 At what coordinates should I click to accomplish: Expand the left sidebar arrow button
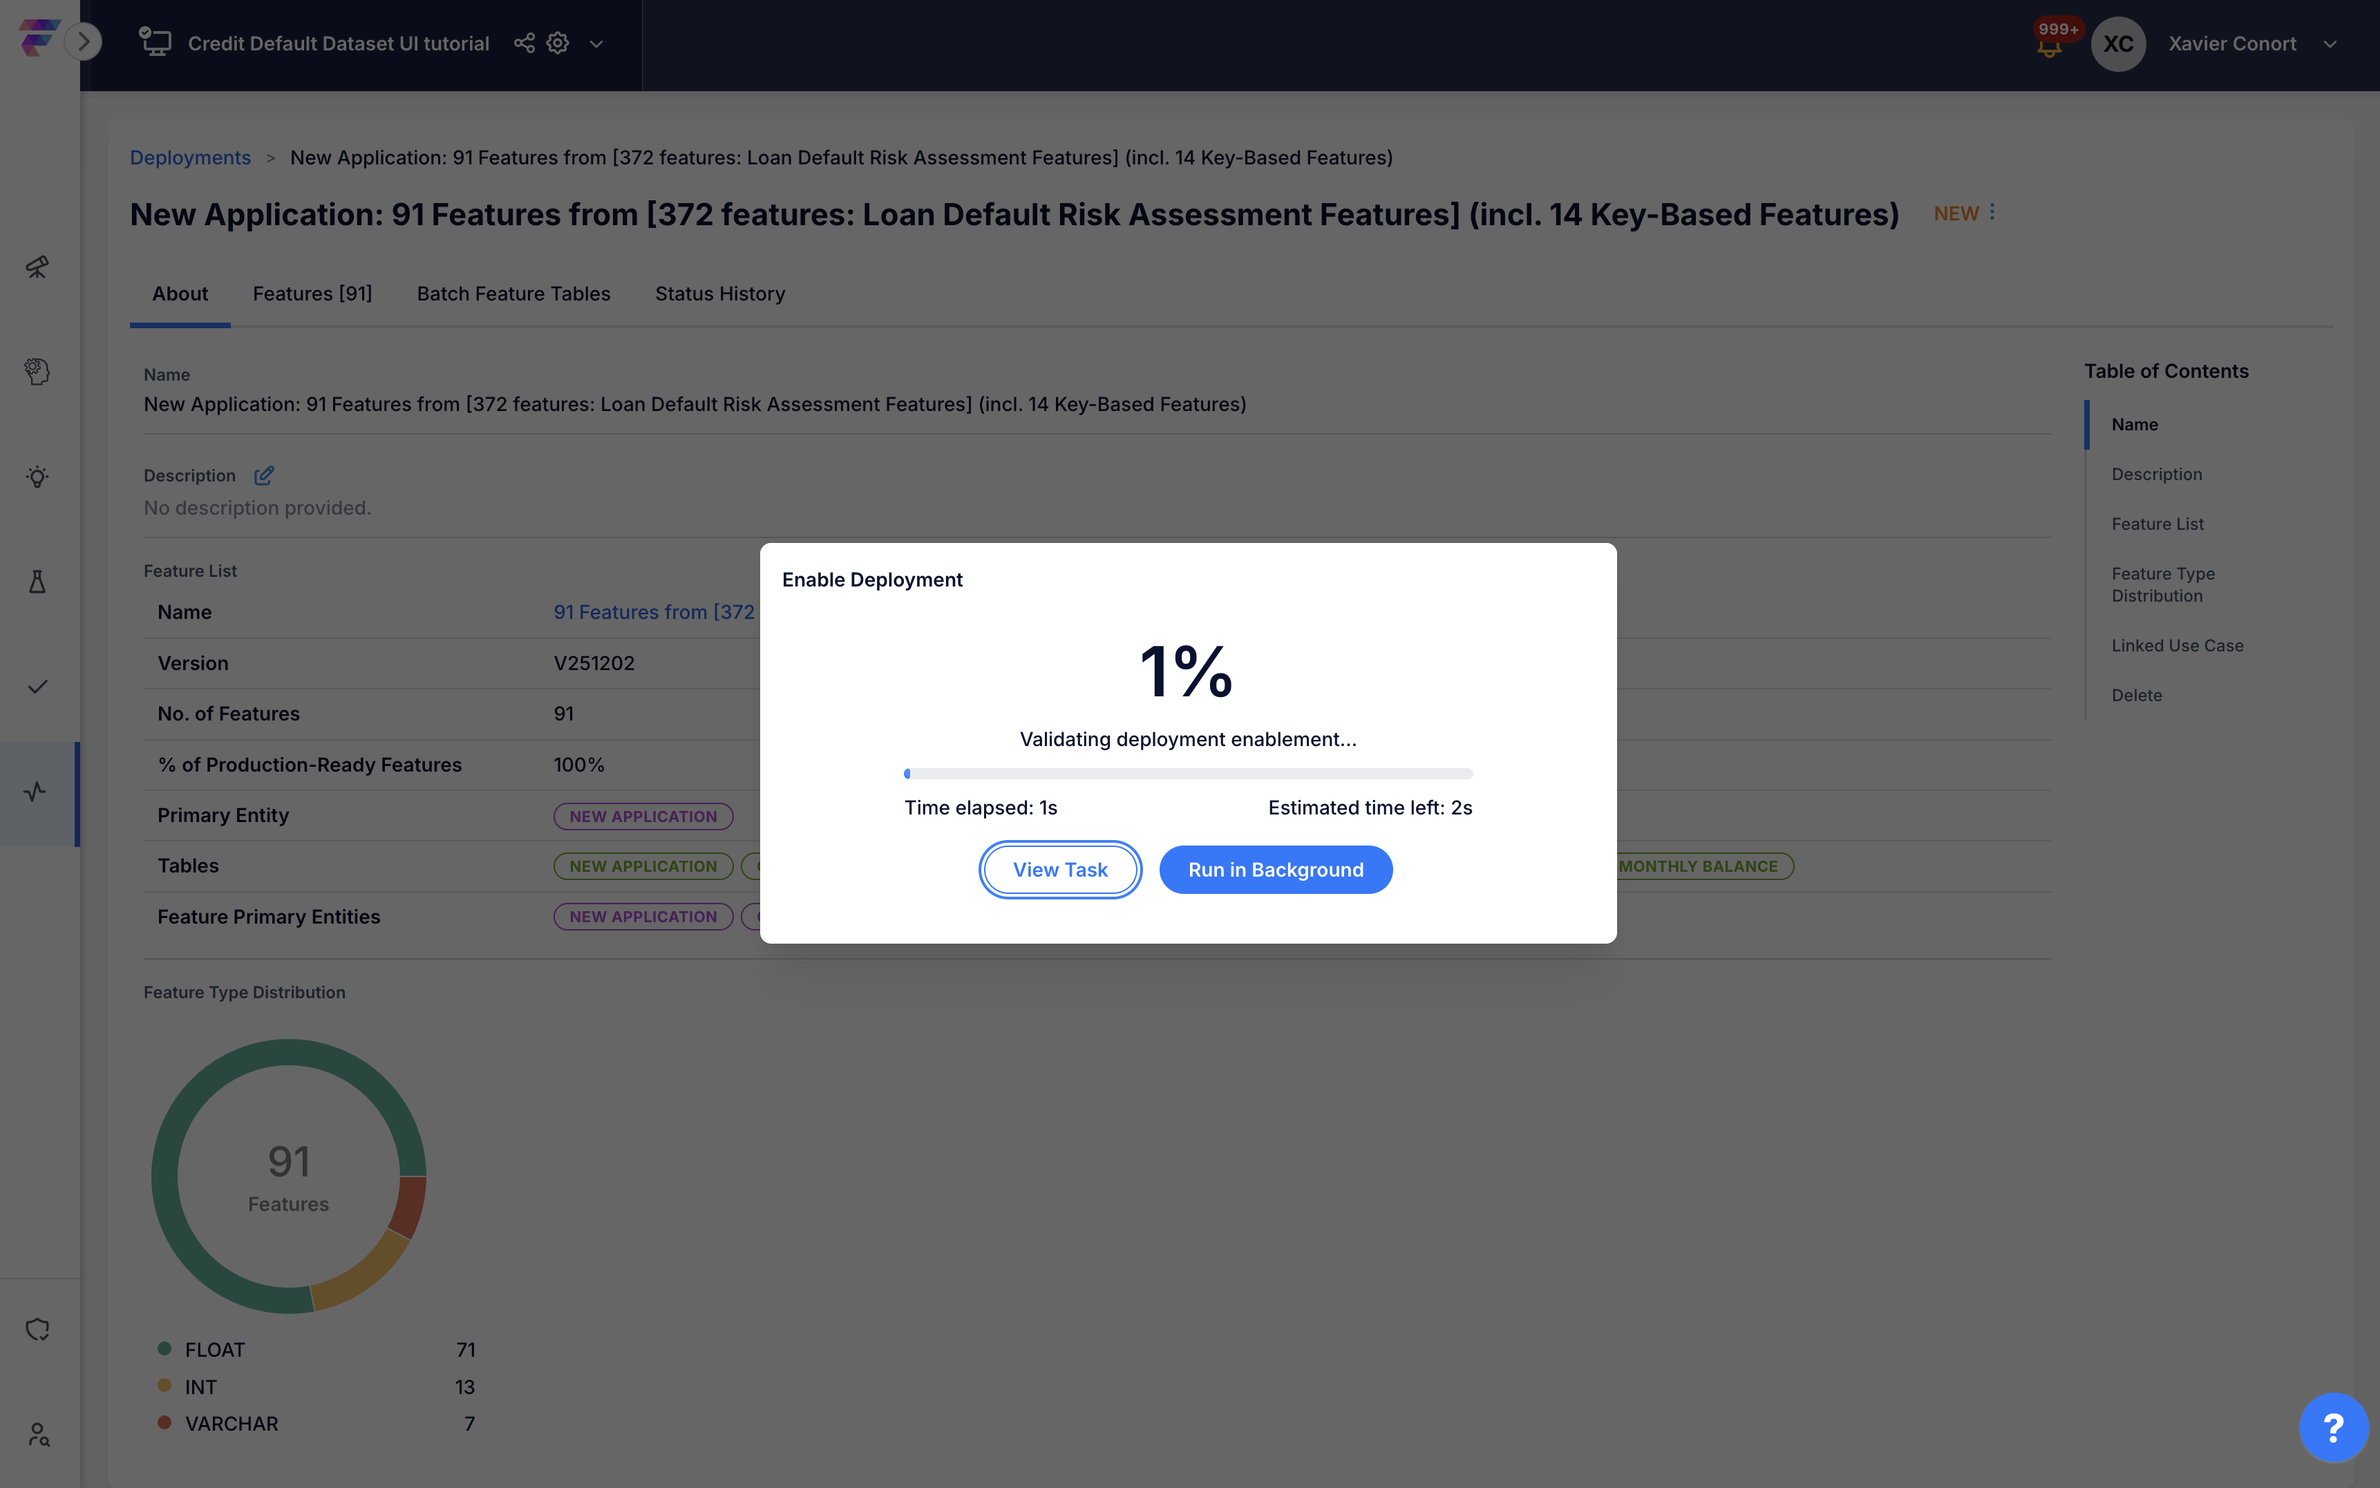click(84, 41)
